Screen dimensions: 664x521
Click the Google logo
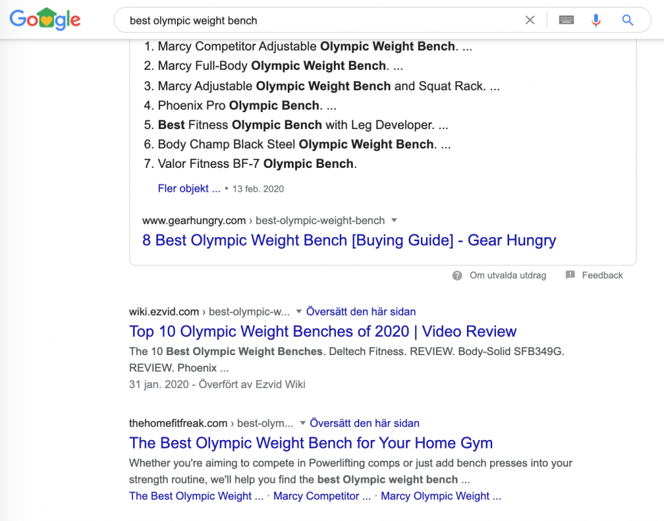pos(45,19)
